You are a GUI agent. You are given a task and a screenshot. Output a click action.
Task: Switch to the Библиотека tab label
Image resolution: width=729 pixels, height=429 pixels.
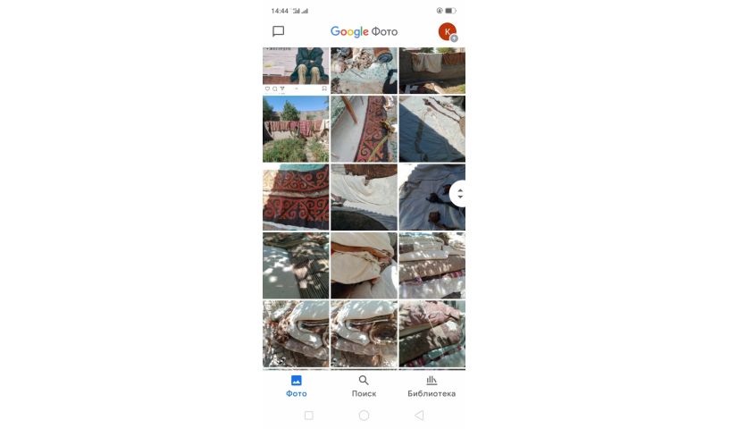432,393
